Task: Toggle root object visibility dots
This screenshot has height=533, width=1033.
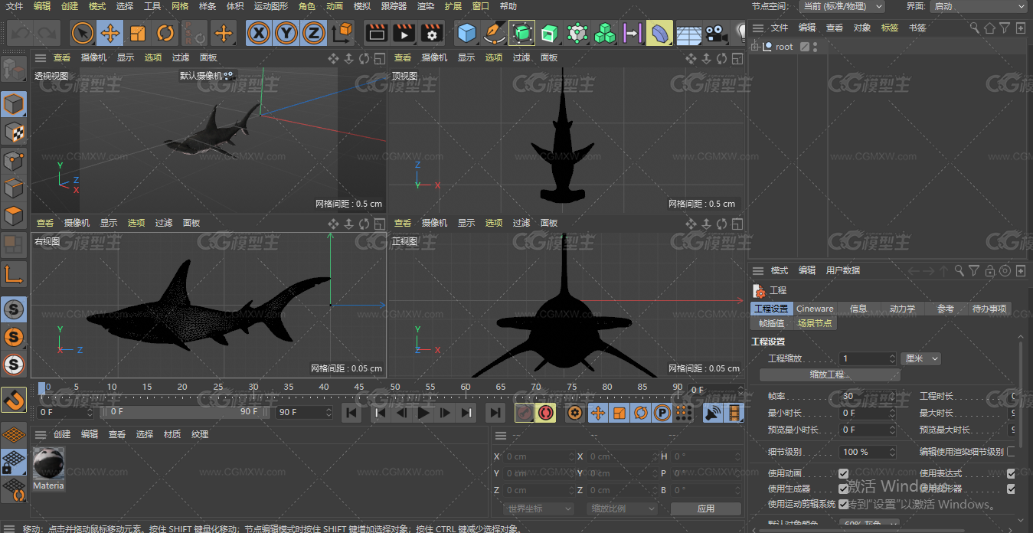Action: [816, 47]
